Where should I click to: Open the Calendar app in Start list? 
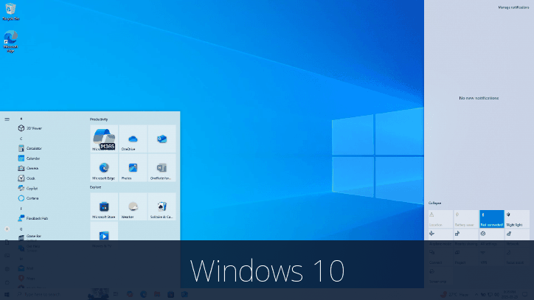click(x=30, y=158)
